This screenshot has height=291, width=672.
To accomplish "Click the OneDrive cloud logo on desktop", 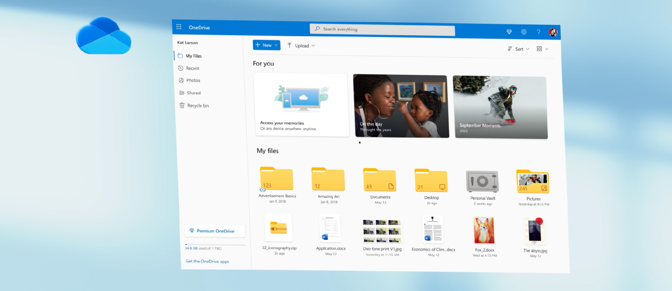I will (104, 35).
